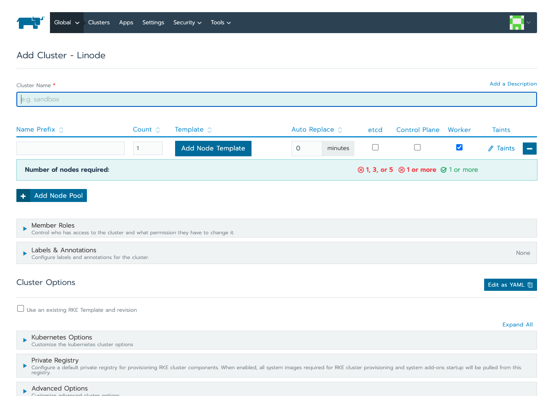Expand the Kubernetes Options section

24,340
